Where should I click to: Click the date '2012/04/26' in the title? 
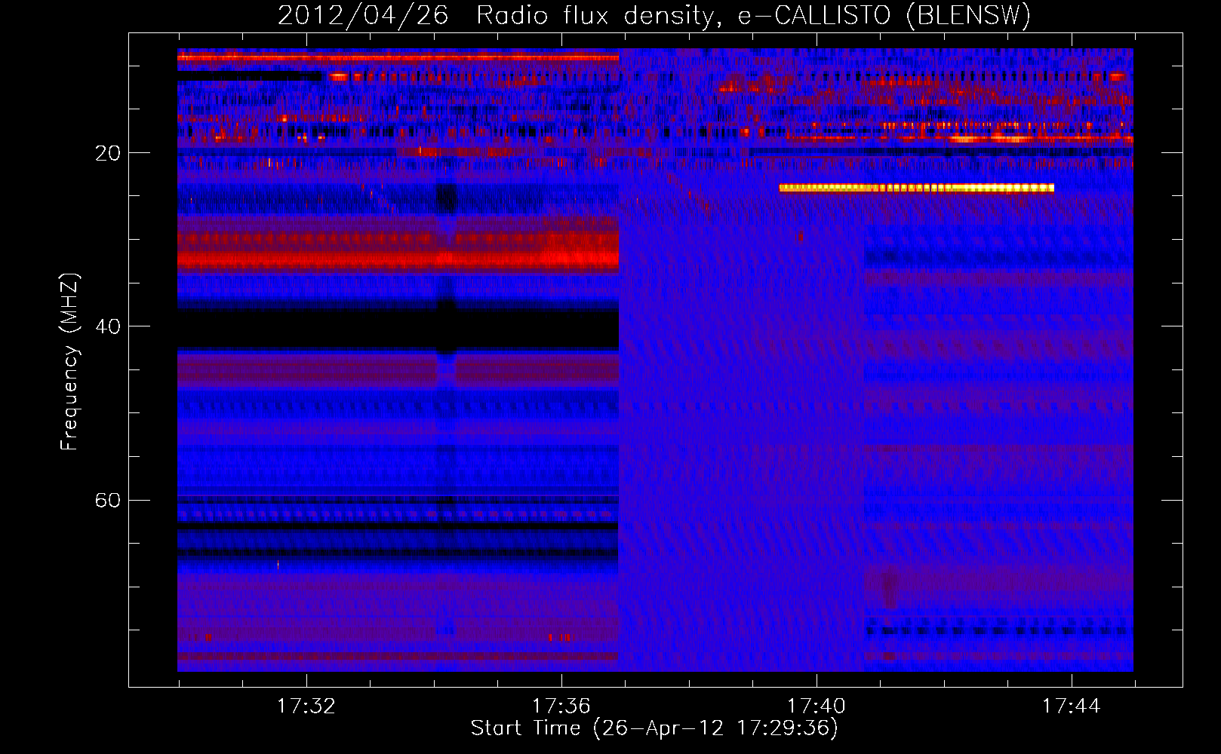[x=363, y=15]
